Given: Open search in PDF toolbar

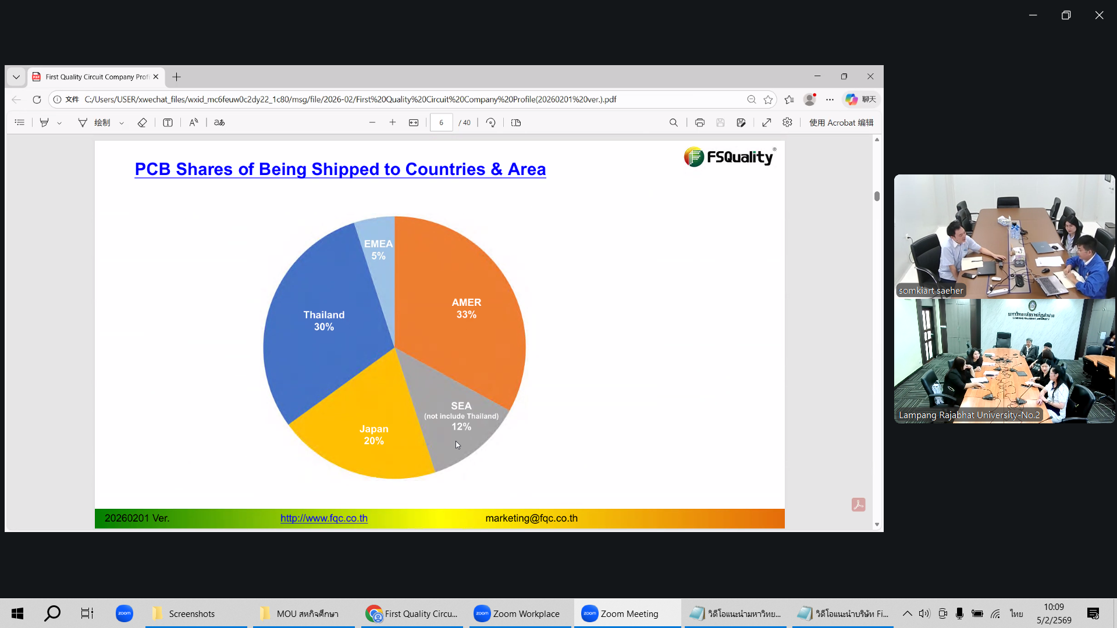Looking at the screenshot, I should coord(674,123).
